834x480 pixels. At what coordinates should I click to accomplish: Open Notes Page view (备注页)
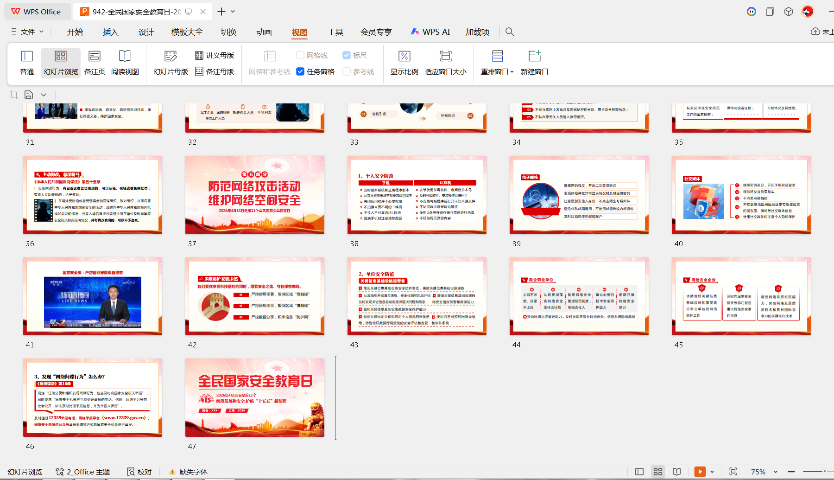[x=95, y=63]
